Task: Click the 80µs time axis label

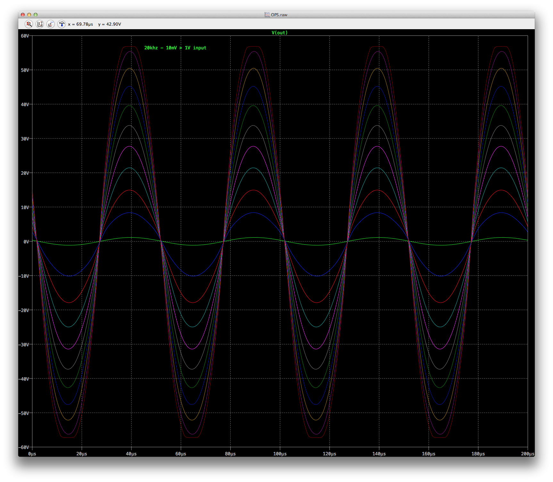Action: click(x=230, y=454)
